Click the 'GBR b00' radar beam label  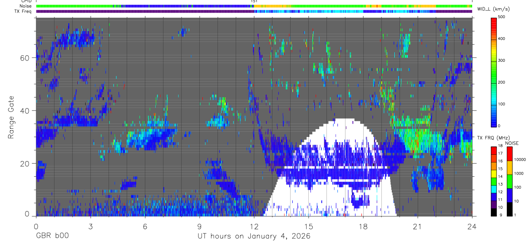point(52,236)
